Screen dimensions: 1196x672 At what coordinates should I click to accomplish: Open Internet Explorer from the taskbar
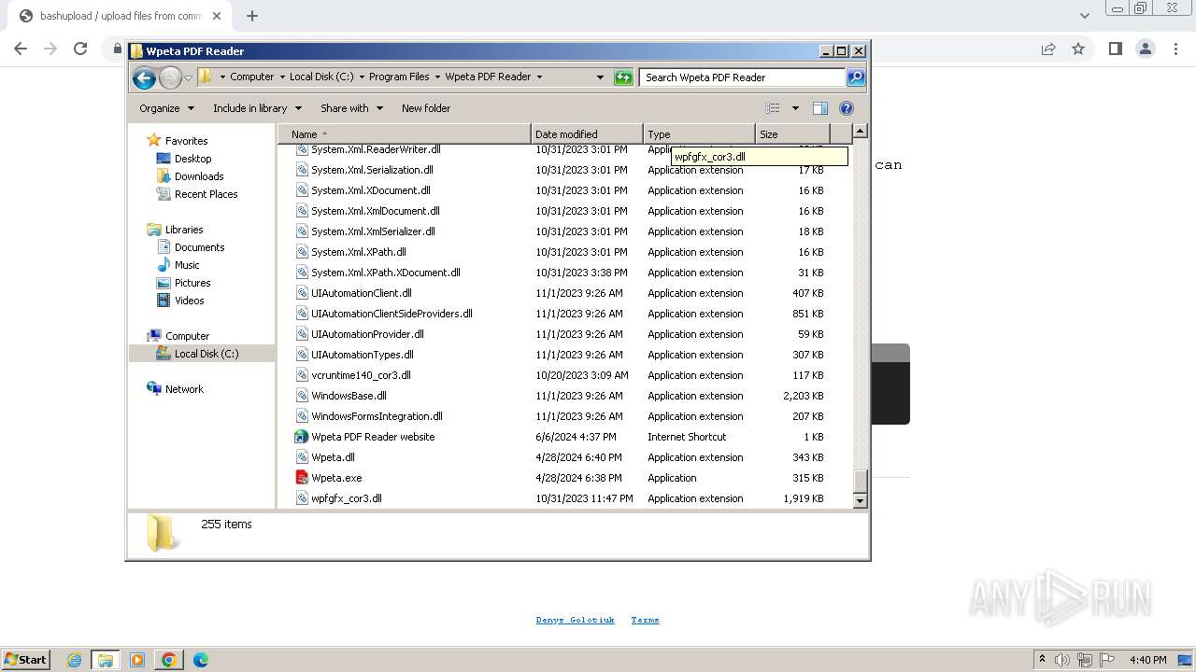coord(74,660)
